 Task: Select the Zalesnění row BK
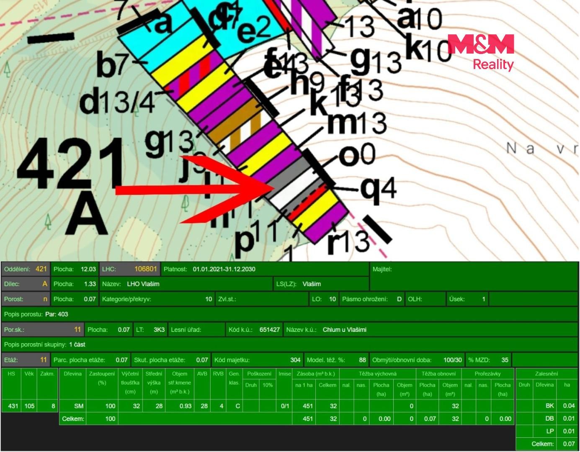[x=546, y=406]
